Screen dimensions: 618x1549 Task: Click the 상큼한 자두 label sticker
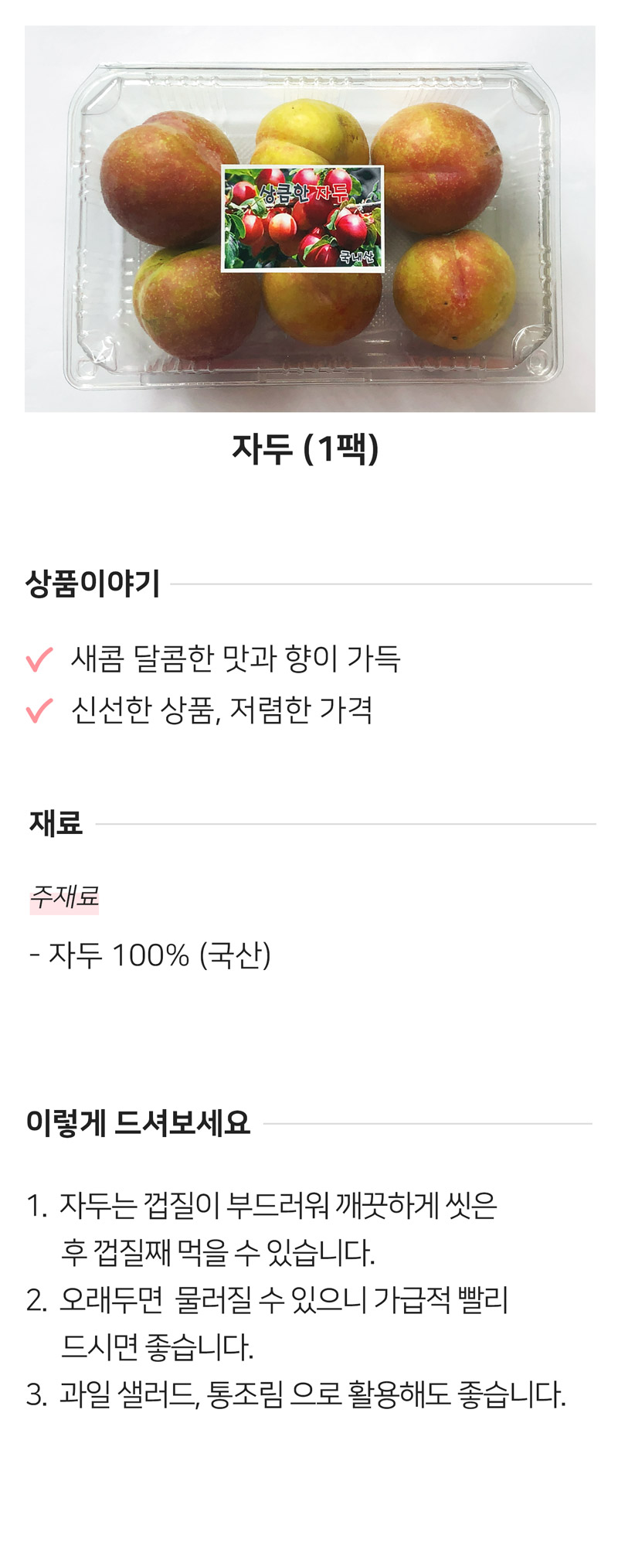pyautogui.click(x=303, y=219)
